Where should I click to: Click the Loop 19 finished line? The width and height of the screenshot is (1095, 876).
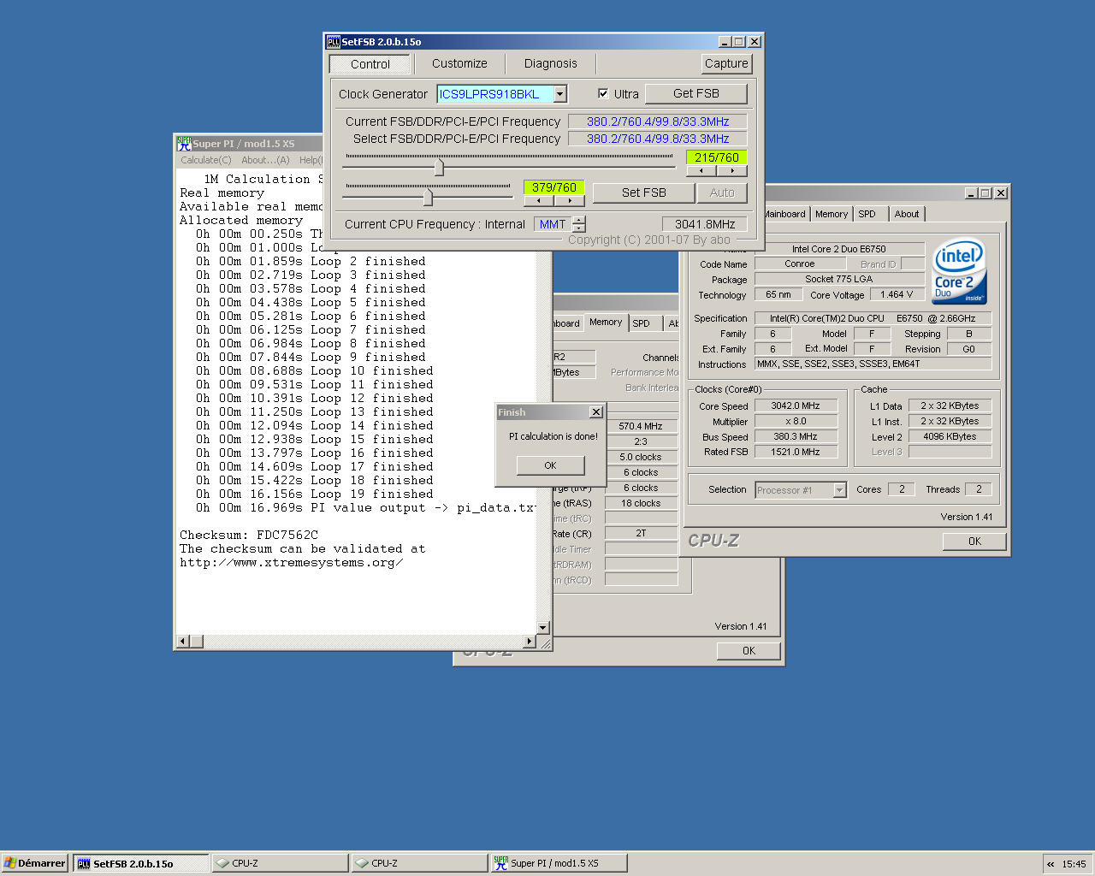[315, 494]
